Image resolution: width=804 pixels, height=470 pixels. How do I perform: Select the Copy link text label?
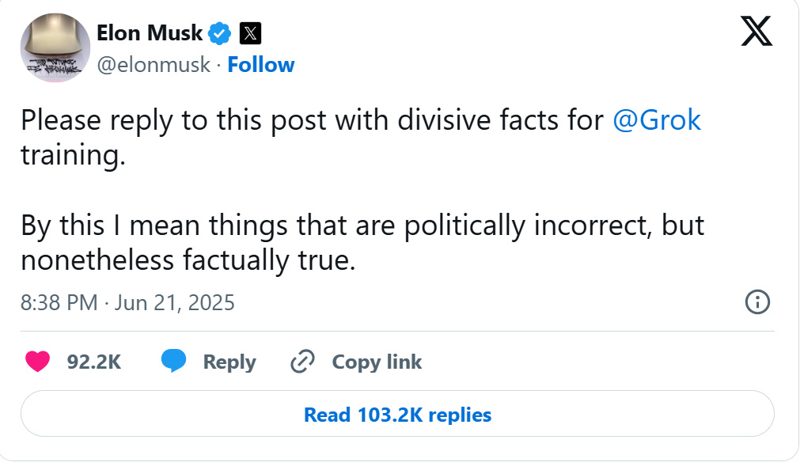(x=377, y=362)
